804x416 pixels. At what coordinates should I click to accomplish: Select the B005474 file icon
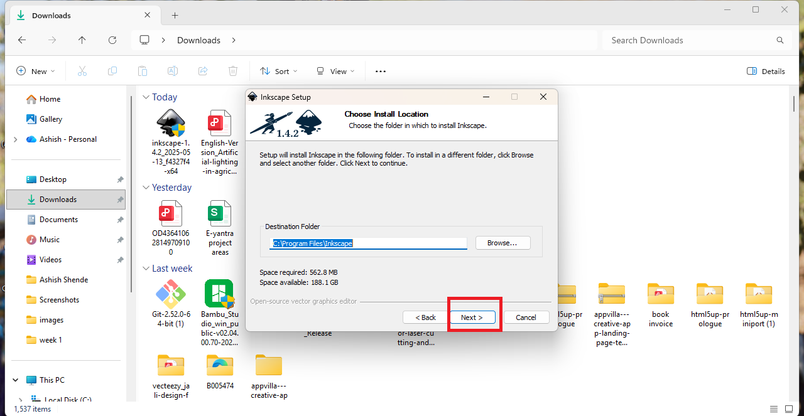[x=219, y=365]
